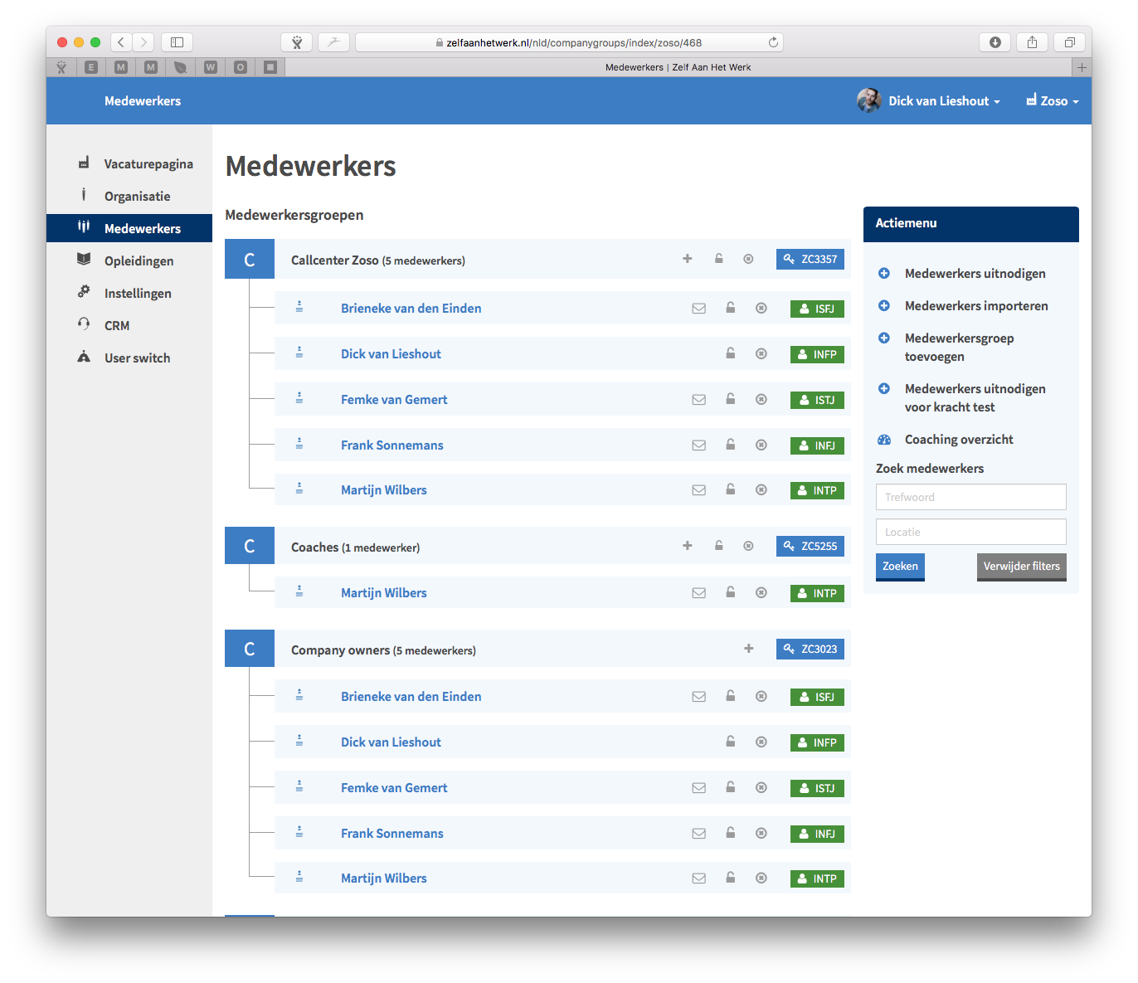Viewport: 1138px width, 983px height.
Task: Click Safari Share toolbar button
Action: click(x=1032, y=42)
